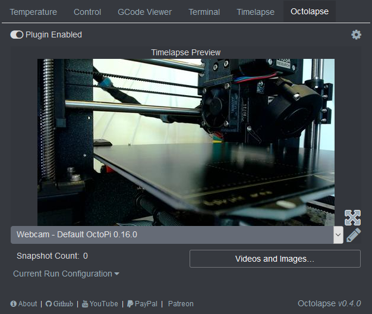Edit the webcam profile with pencil icon
372x314 pixels.
[354, 235]
